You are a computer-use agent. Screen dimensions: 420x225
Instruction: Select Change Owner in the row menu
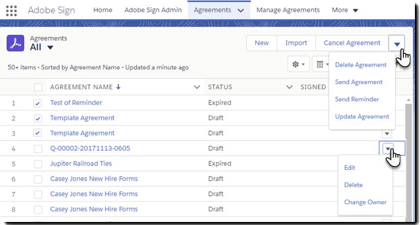pyautogui.click(x=365, y=202)
